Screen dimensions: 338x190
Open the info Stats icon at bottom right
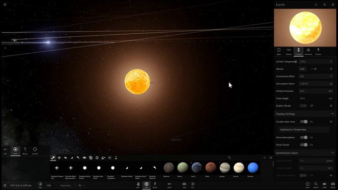[x=307, y=185]
